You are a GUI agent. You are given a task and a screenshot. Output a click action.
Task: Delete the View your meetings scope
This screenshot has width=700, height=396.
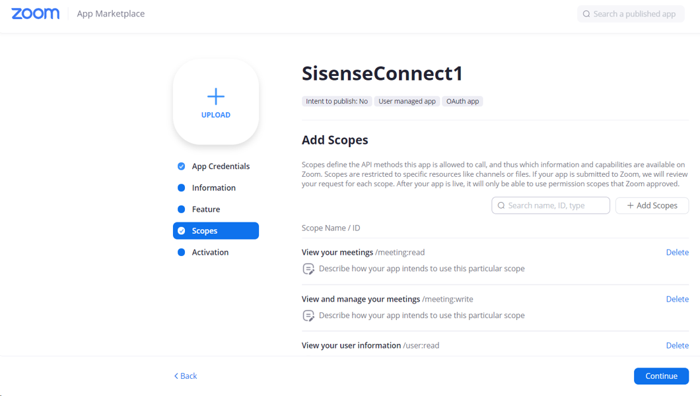(x=678, y=252)
